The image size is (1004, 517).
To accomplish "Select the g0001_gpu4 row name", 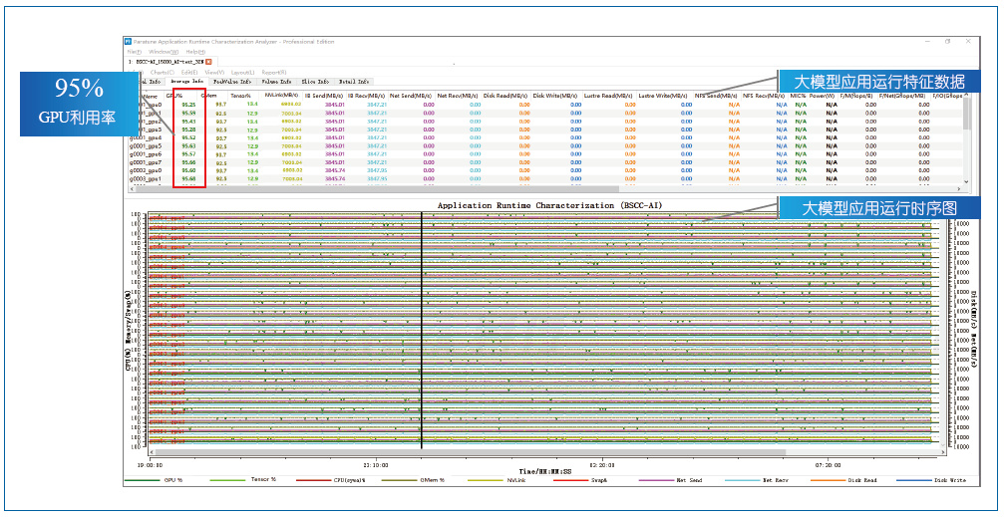I will (146, 136).
